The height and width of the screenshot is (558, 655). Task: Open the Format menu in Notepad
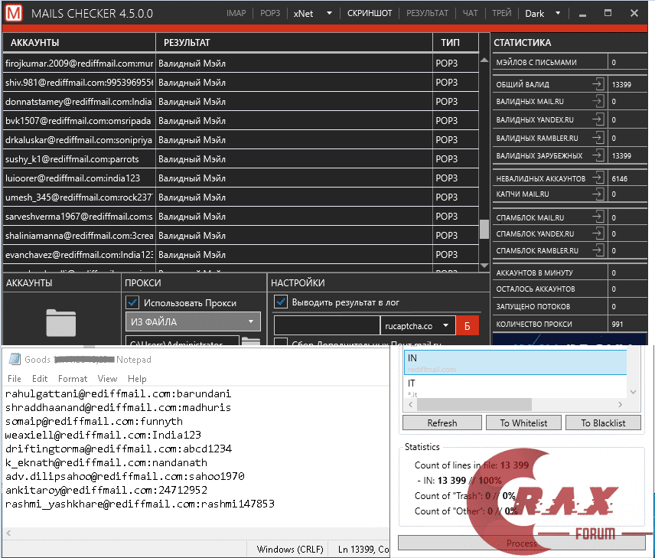pyautogui.click(x=73, y=379)
